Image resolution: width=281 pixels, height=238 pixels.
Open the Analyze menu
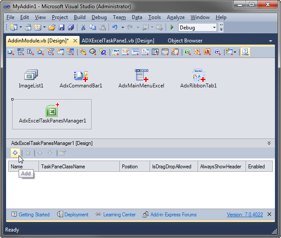pos(176,17)
